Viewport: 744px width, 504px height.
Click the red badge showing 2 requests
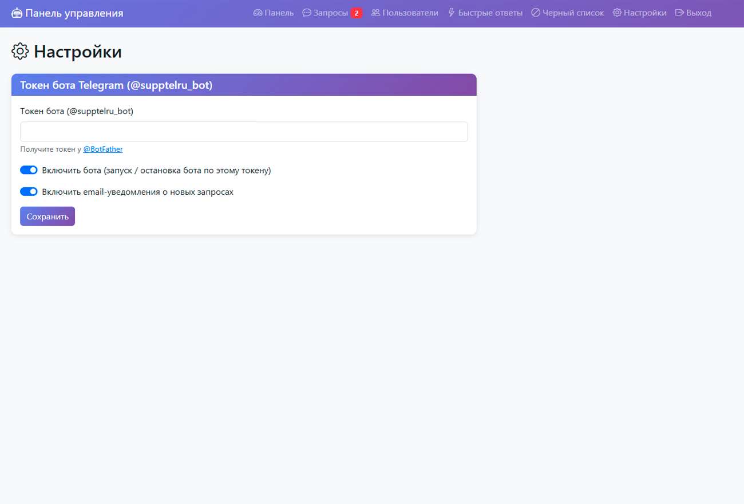[x=357, y=13]
